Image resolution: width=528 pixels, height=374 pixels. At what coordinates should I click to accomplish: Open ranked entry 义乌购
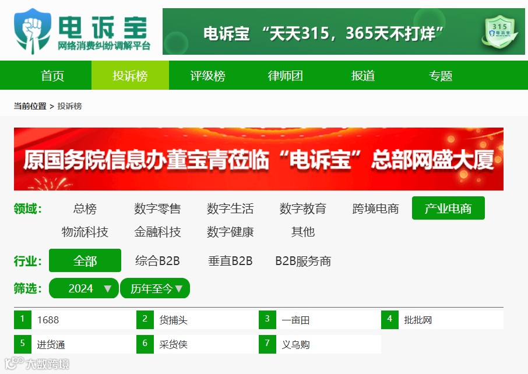pyautogui.click(x=295, y=344)
